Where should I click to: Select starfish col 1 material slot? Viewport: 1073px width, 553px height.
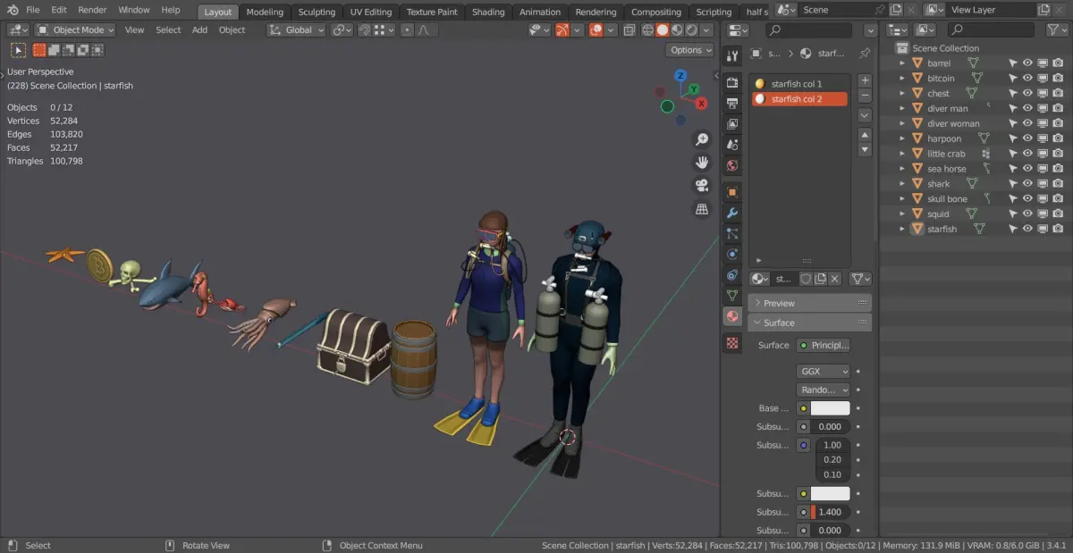[798, 84]
